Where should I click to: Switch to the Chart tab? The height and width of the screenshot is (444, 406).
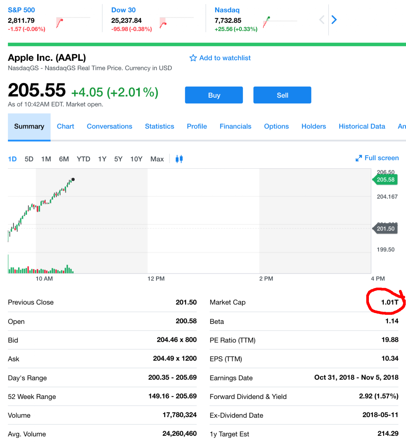coord(65,127)
